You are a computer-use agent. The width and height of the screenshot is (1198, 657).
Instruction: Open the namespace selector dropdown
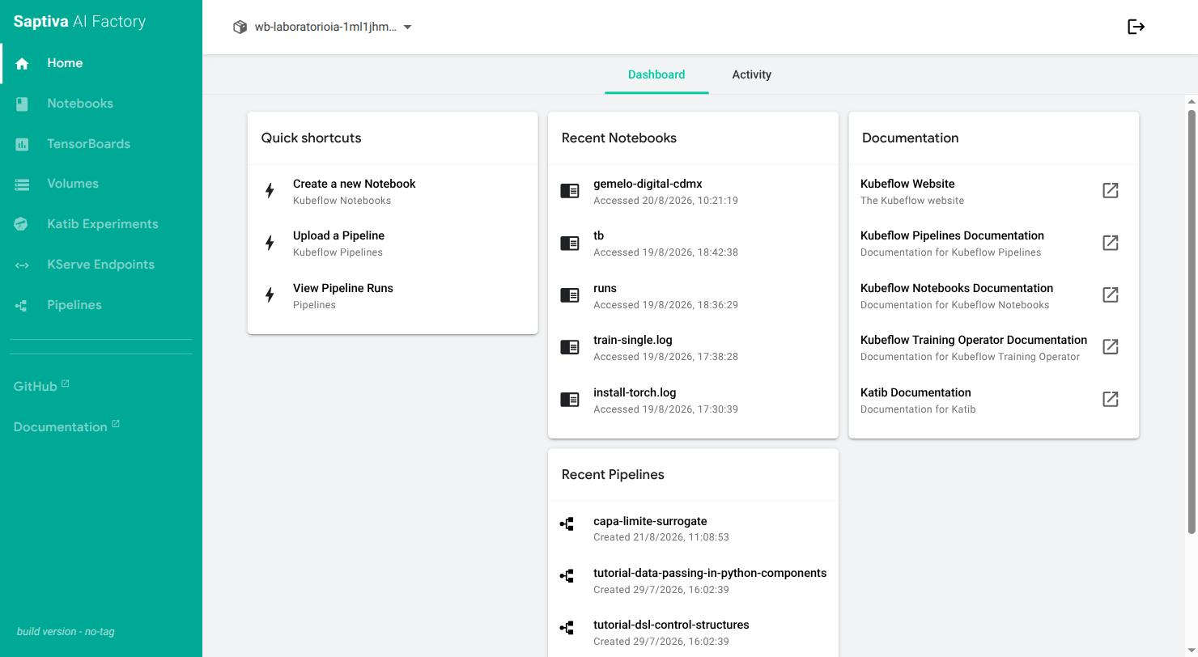[x=323, y=27]
